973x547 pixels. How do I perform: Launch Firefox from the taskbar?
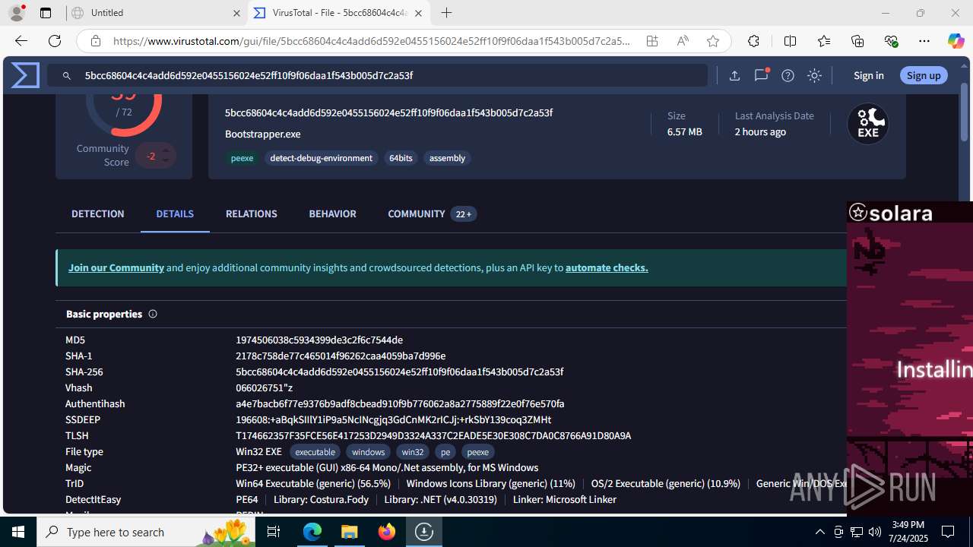(387, 532)
